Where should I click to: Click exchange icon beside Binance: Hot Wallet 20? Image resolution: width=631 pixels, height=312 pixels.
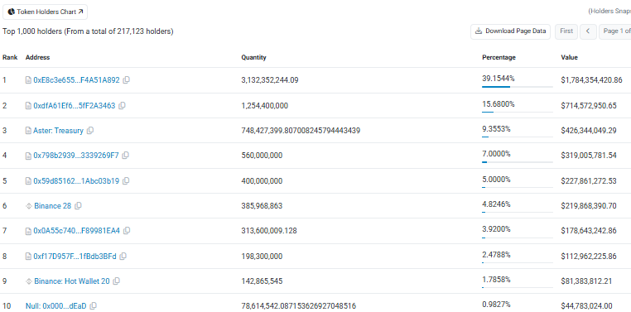tap(29, 281)
